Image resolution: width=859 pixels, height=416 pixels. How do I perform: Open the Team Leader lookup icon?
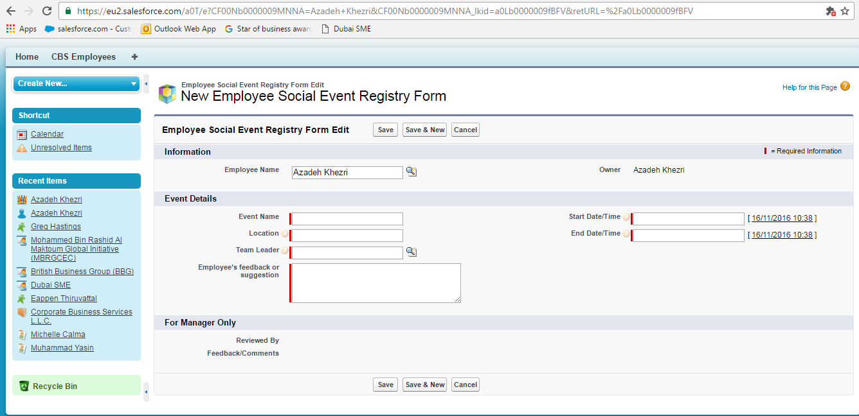coord(411,252)
